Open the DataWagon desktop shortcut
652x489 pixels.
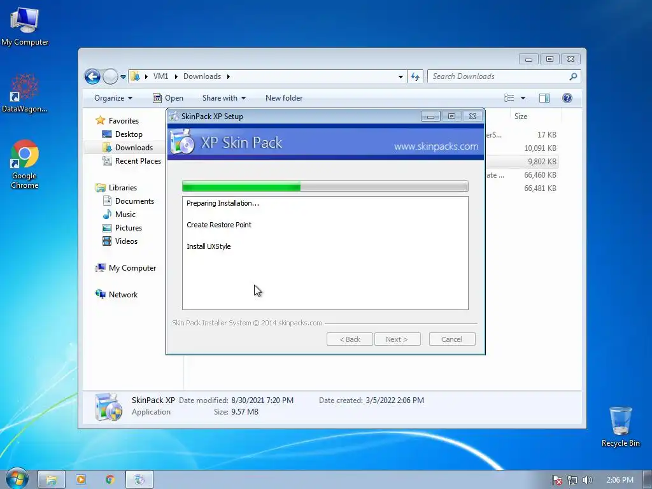click(25, 94)
